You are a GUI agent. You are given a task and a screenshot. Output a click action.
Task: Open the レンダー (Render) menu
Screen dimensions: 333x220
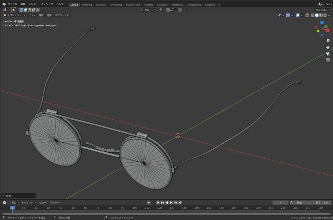[33, 4]
